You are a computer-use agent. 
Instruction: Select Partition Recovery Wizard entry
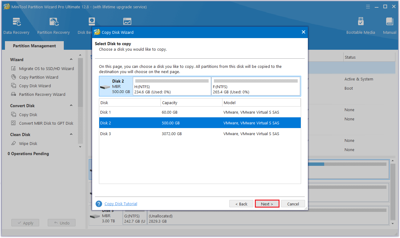42,94
